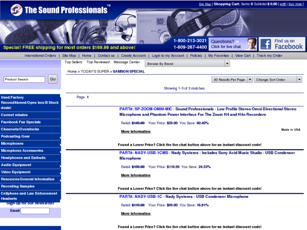Expand Video Equipment sidebar menu
Screen dimensions: 307x230
[x=30, y=172]
